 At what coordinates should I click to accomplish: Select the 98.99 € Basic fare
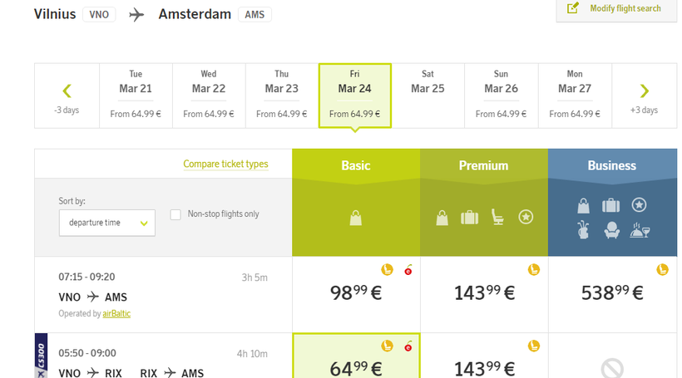[x=356, y=293]
